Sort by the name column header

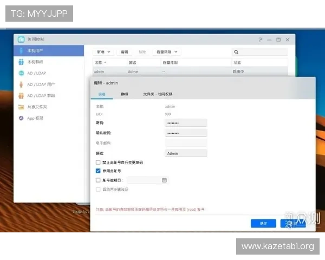pos(110,62)
